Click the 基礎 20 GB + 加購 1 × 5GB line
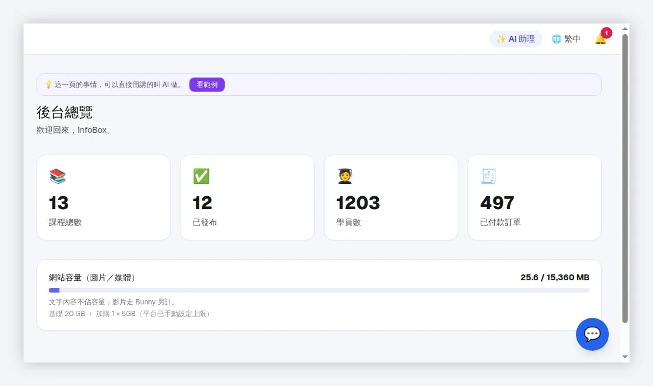Screen dimensions: 653x386 129,314
